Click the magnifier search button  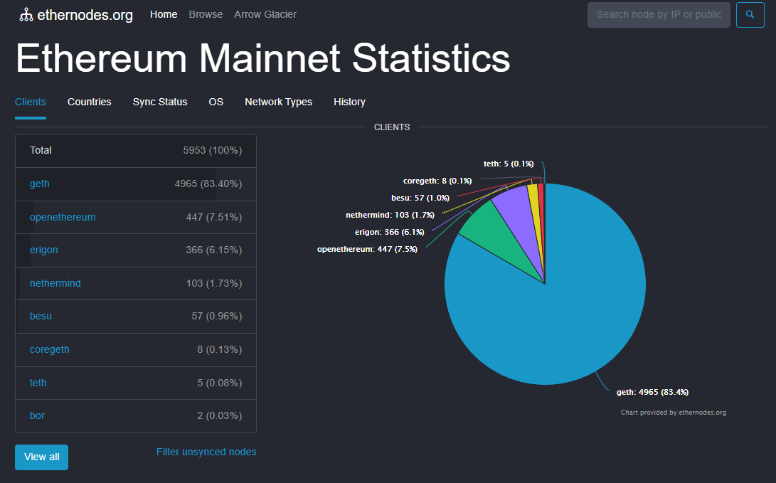pyautogui.click(x=750, y=15)
